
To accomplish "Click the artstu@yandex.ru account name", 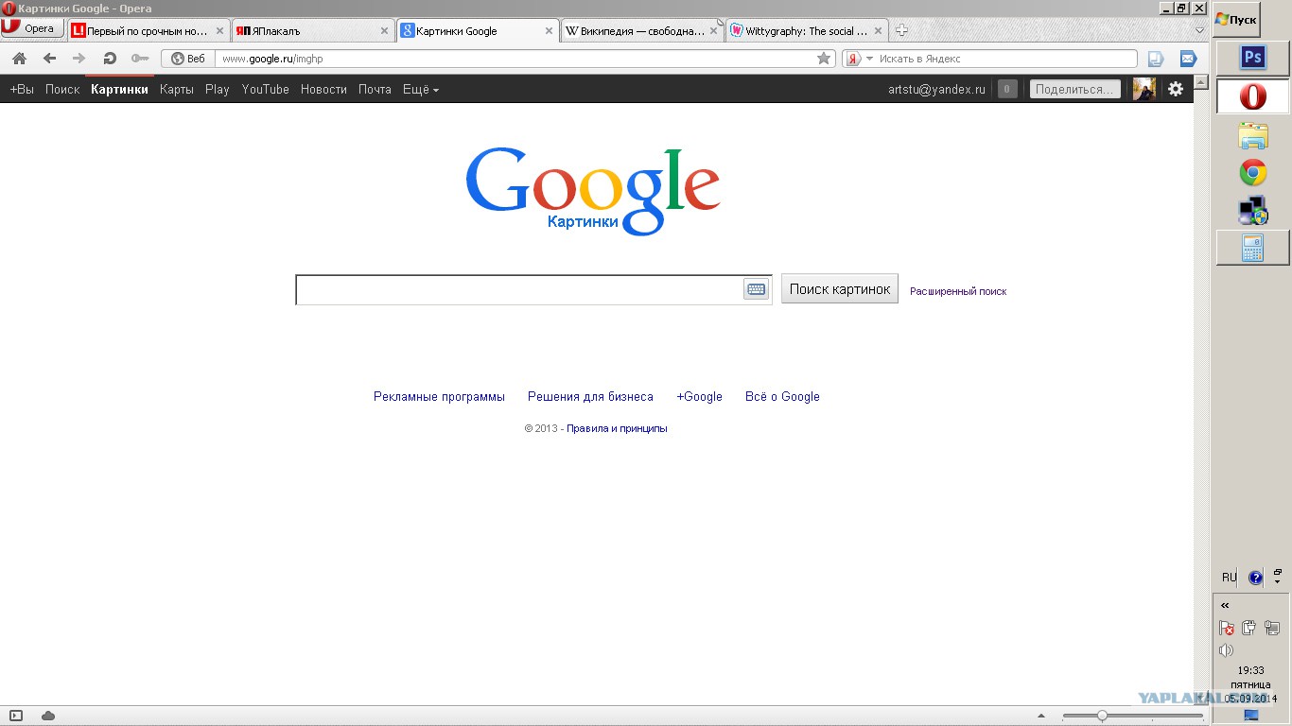I will [936, 90].
